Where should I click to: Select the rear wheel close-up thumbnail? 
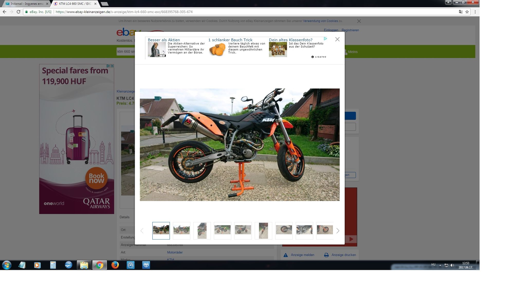(x=284, y=231)
